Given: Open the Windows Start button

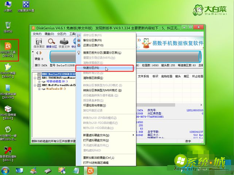Looking at the screenshot, I should [5, 171].
